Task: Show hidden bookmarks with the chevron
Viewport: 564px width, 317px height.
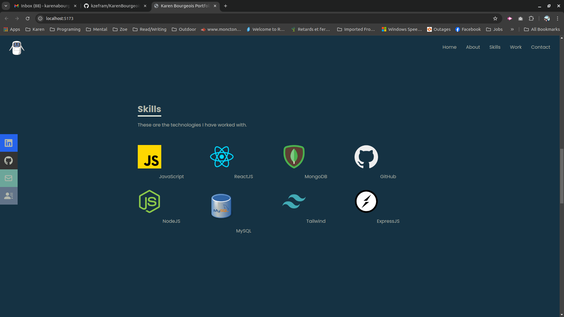Action: pyautogui.click(x=512, y=29)
